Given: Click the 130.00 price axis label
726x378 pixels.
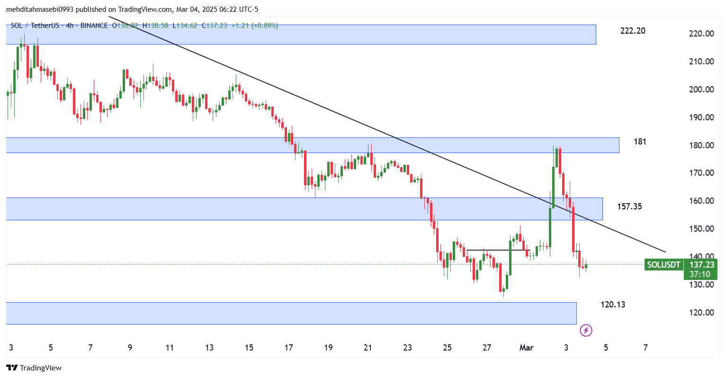Looking at the screenshot, I should (x=702, y=285).
